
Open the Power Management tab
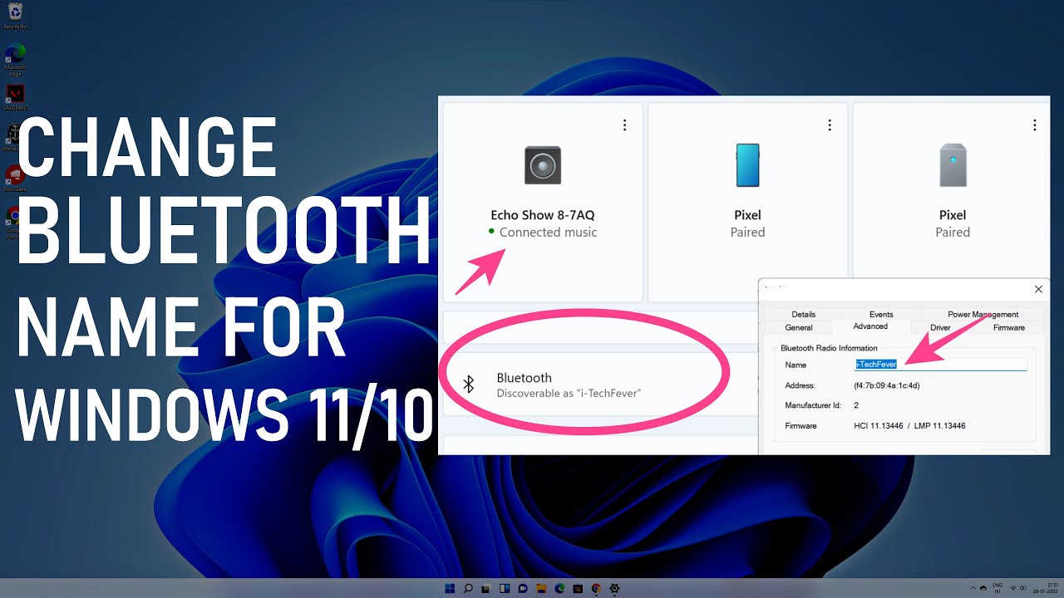click(x=983, y=314)
